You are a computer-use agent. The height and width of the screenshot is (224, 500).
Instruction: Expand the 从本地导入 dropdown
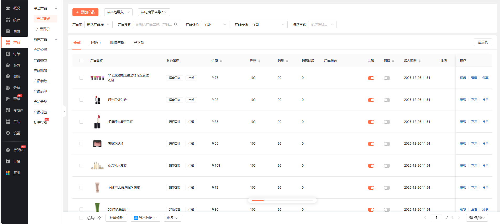118,12
